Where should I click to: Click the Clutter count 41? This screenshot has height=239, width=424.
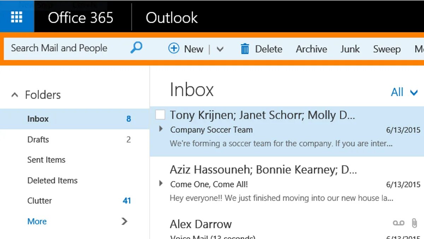[x=127, y=201]
